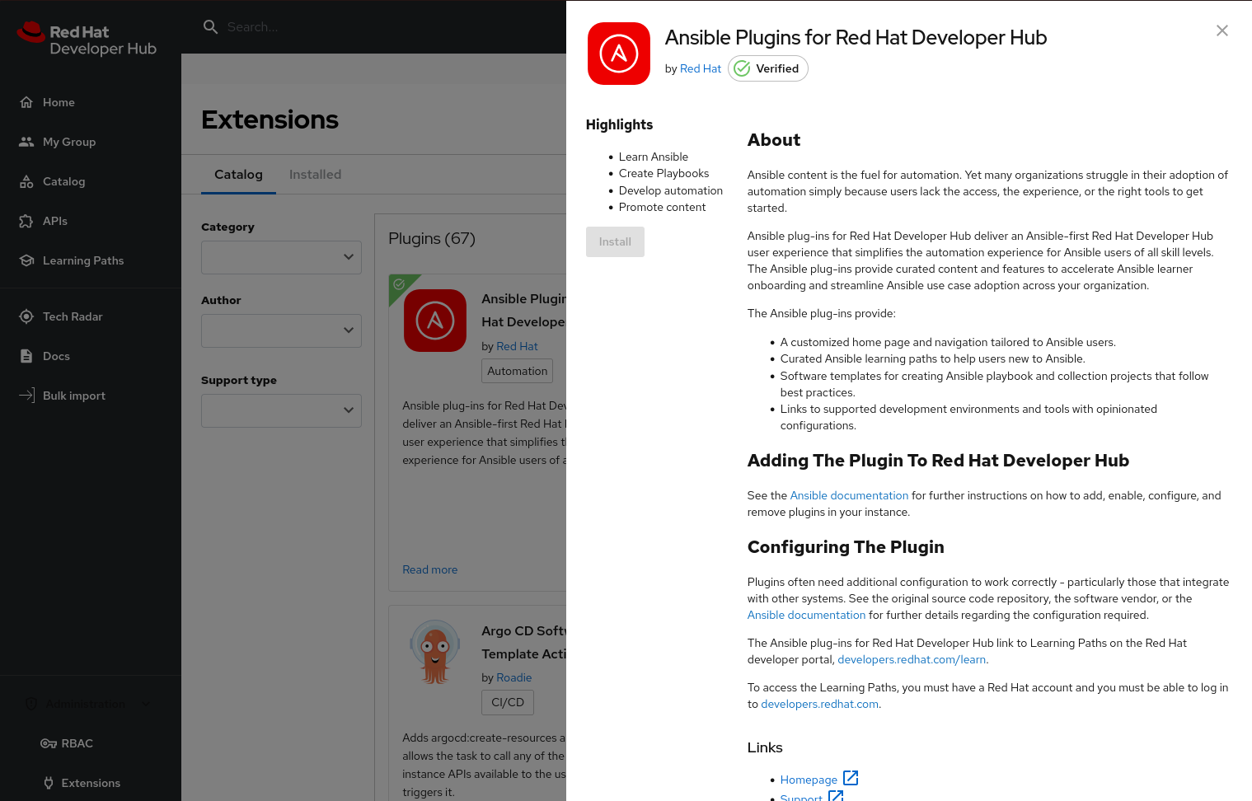1252x801 pixels.
Task: Open Red Hat author link in drawer
Action: point(701,68)
